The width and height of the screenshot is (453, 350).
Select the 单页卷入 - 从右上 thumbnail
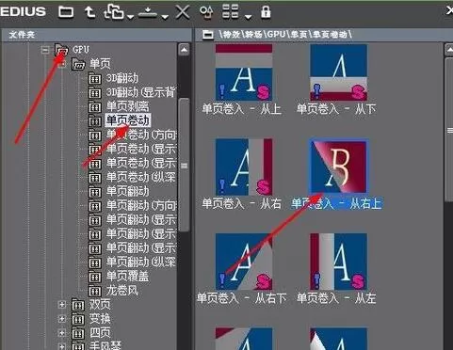pyautogui.click(x=338, y=167)
